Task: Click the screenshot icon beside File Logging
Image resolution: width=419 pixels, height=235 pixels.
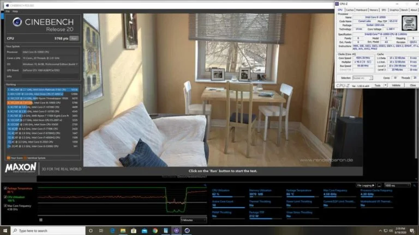Action: pos(379,185)
